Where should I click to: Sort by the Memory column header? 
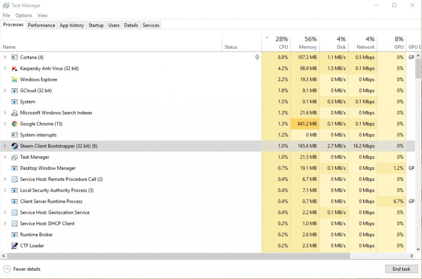point(305,43)
